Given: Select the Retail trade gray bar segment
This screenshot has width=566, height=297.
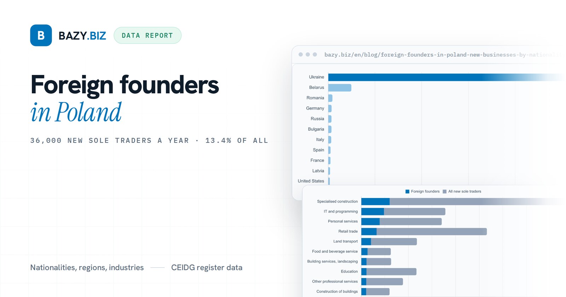Looking at the screenshot, I should (432, 232).
